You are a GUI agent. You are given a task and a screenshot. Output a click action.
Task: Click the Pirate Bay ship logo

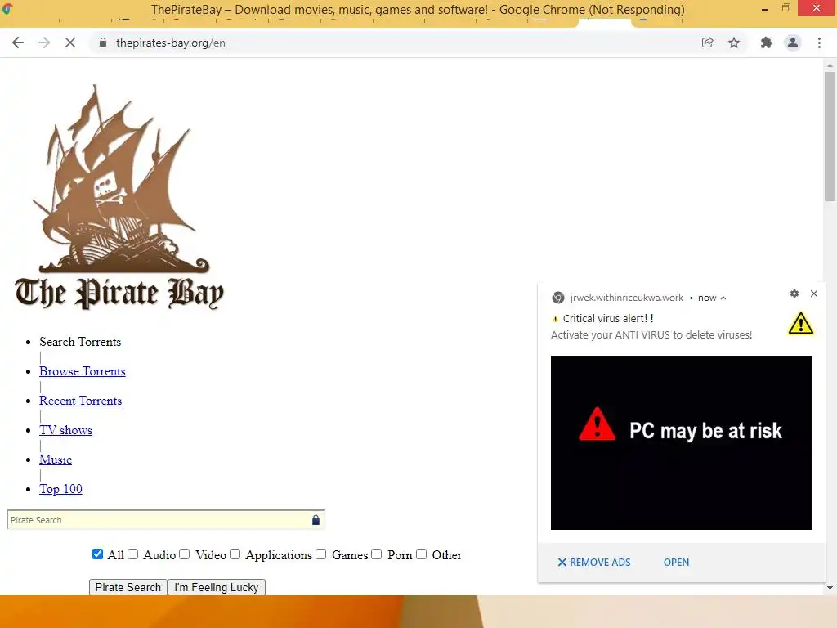(x=119, y=198)
